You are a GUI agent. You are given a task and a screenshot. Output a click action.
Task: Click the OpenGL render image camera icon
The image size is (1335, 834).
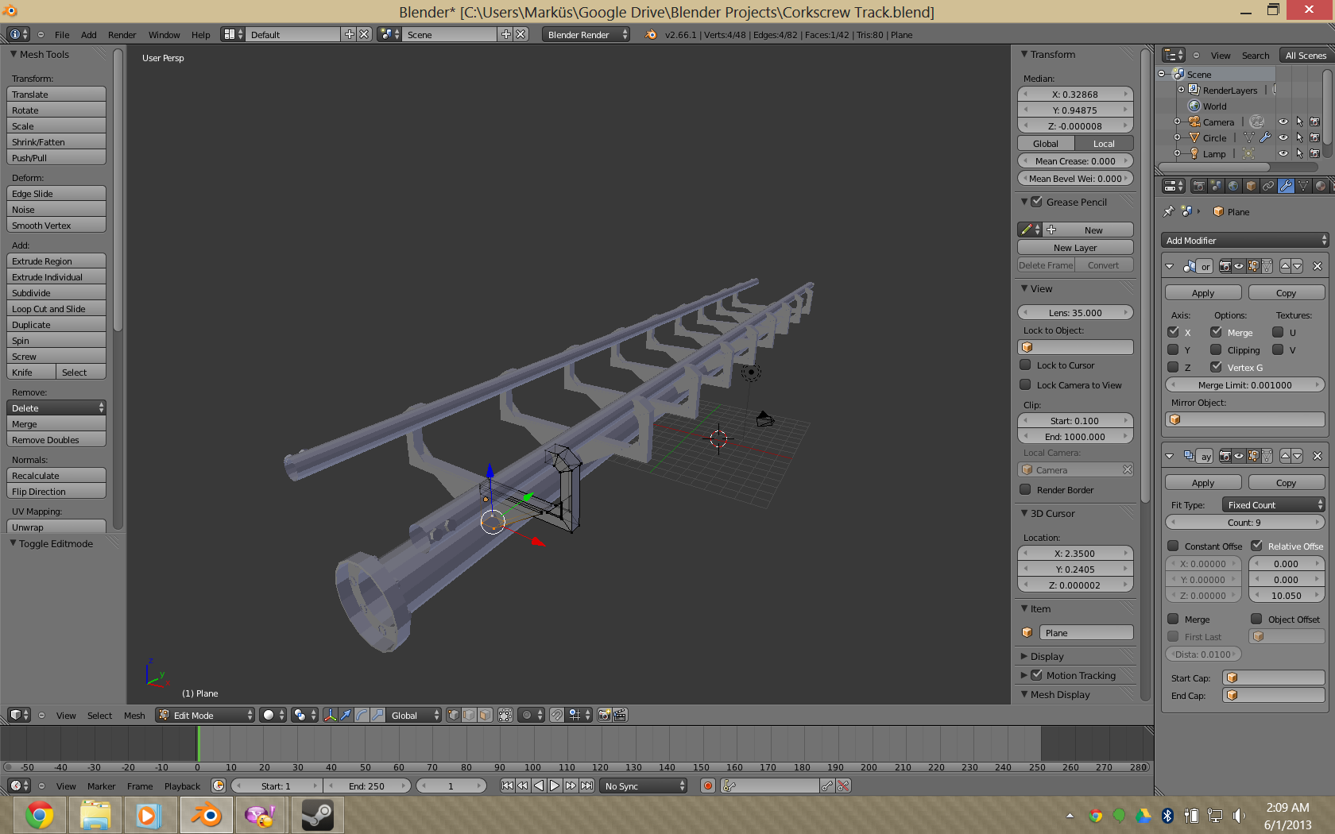[x=604, y=715]
